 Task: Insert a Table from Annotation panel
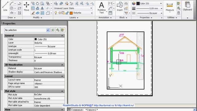coord(110,13)
